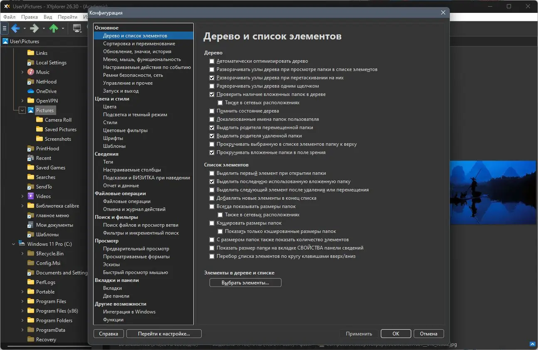This screenshot has height=350, width=538.
Task: Check Добавлять новые элементы в конец списка
Action: pos(212,198)
